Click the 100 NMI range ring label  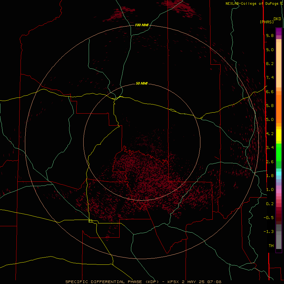(x=142, y=25)
